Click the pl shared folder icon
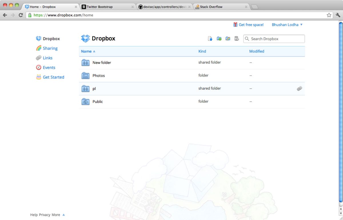The width and height of the screenshot is (343, 220). [x=85, y=89]
